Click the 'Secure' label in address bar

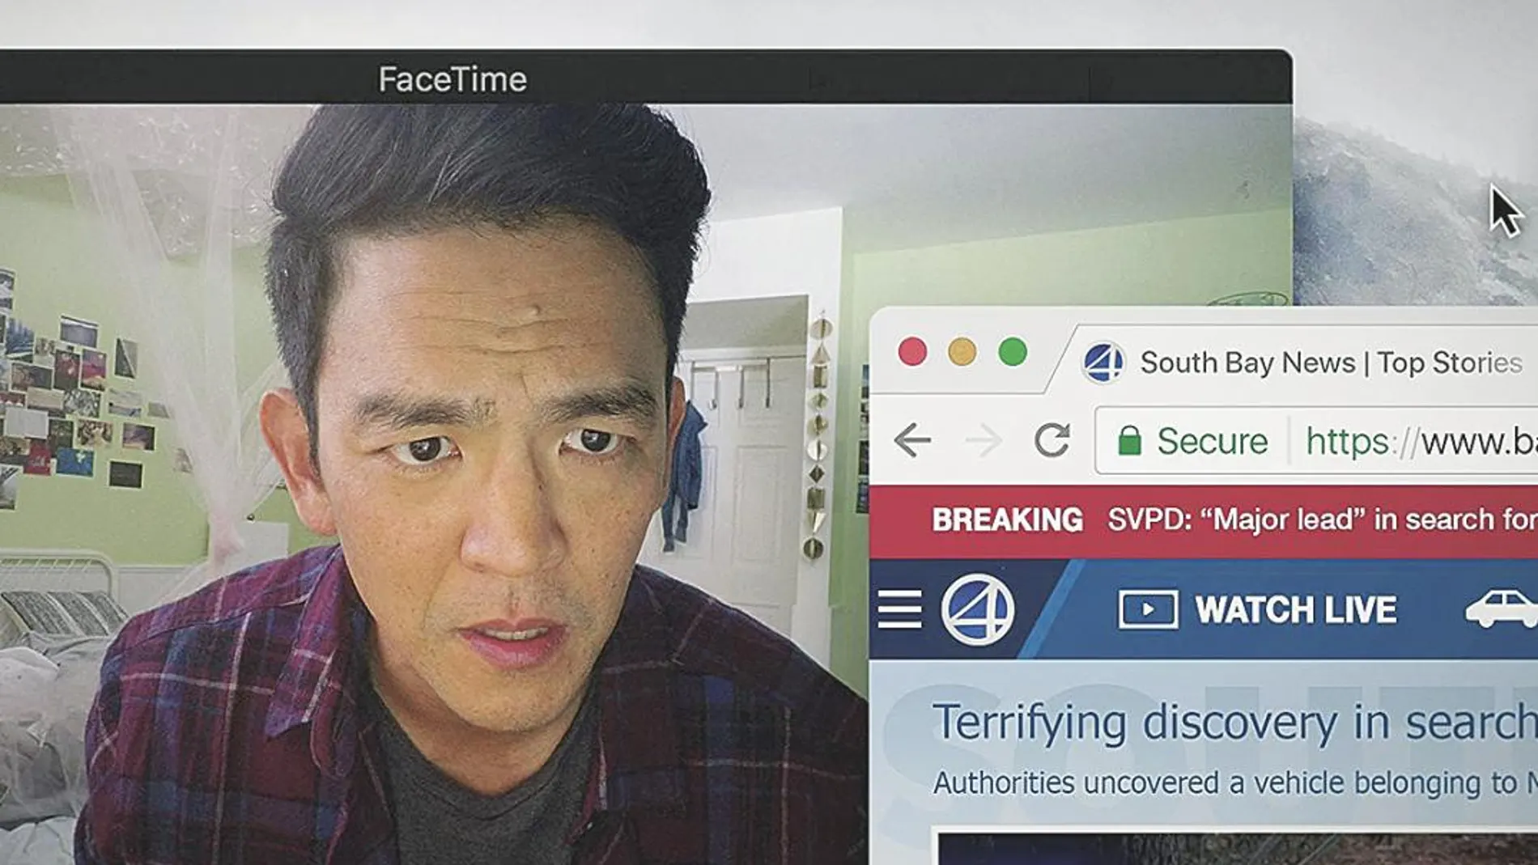point(1213,442)
